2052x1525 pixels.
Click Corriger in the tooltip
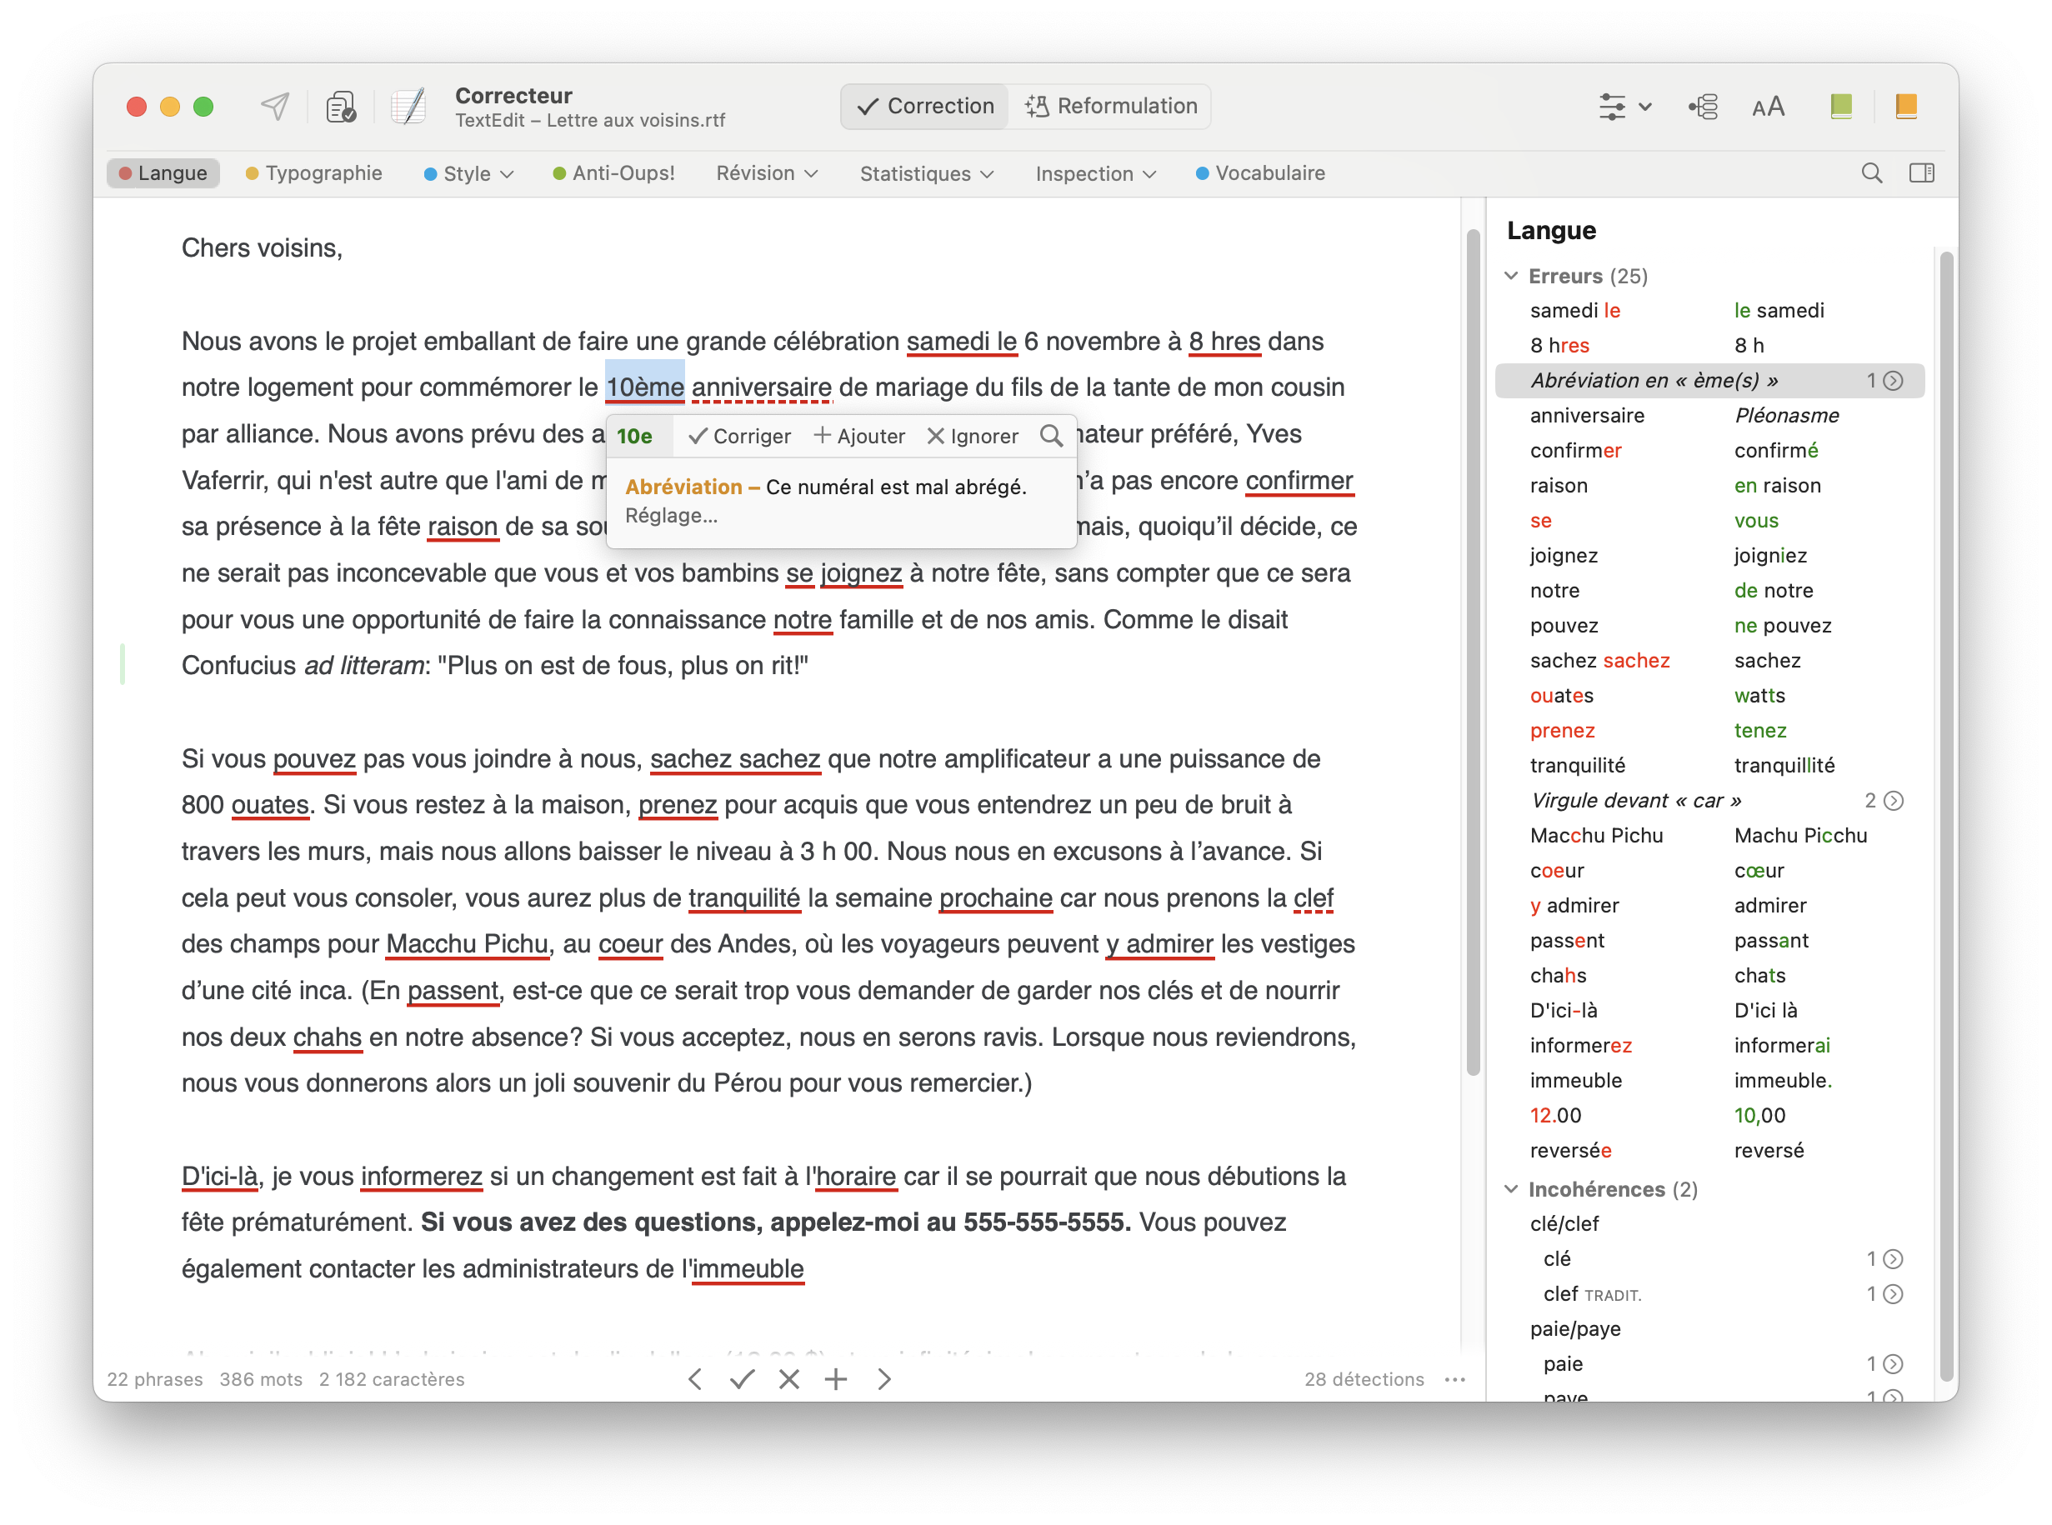739,436
